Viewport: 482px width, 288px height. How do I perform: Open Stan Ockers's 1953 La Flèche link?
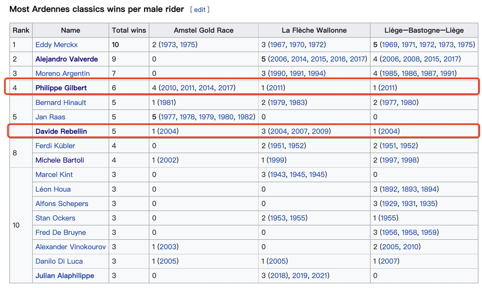click(278, 218)
